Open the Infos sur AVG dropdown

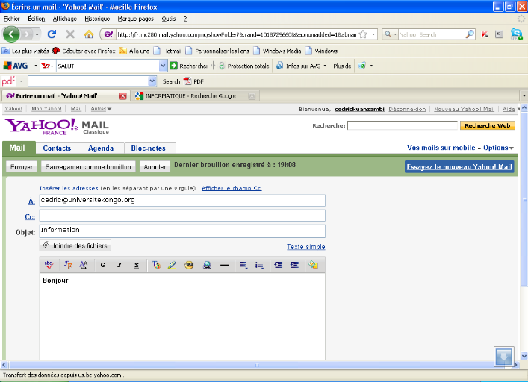[325, 66]
